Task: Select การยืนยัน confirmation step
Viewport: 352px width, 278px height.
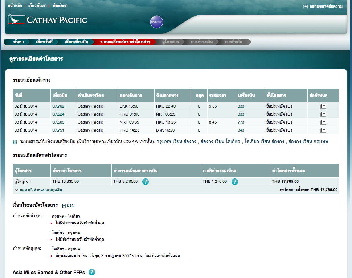Action: [x=233, y=41]
